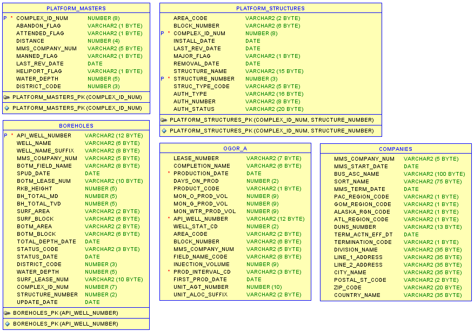Click the VARCHAR2 (15 BYTE) data type
The height and width of the screenshot is (331, 474).
(275, 71)
